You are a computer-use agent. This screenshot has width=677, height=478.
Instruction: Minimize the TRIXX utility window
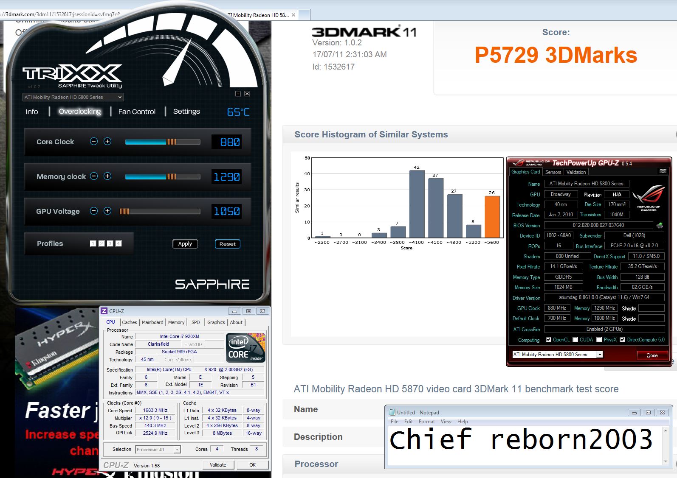(238, 94)
